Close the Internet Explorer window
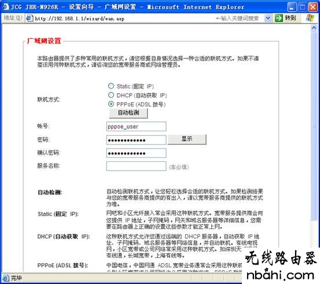This screenshot has height=284, width=320. [x=312, y=7]
